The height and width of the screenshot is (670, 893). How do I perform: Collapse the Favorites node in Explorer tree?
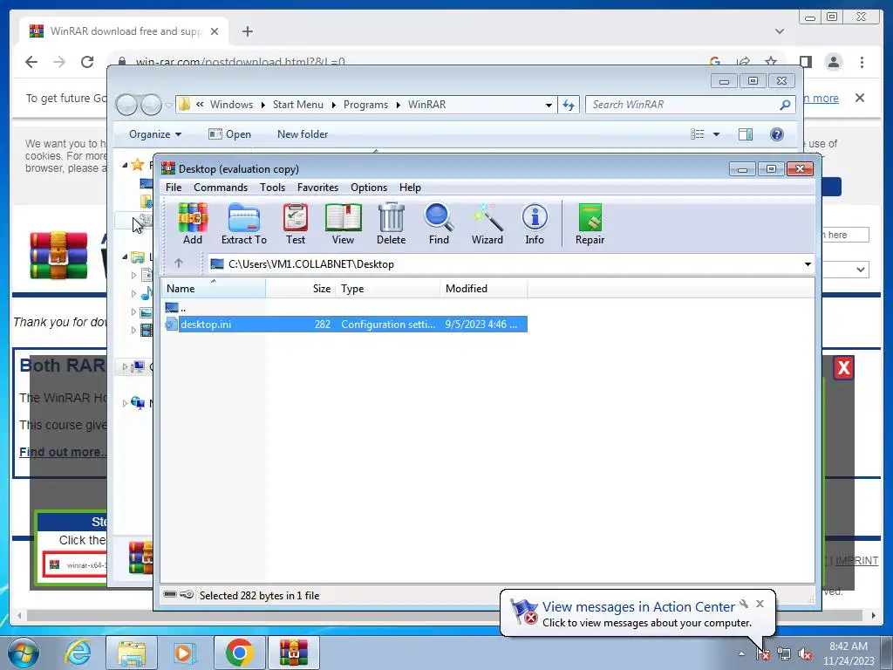[x=125, y=165]
